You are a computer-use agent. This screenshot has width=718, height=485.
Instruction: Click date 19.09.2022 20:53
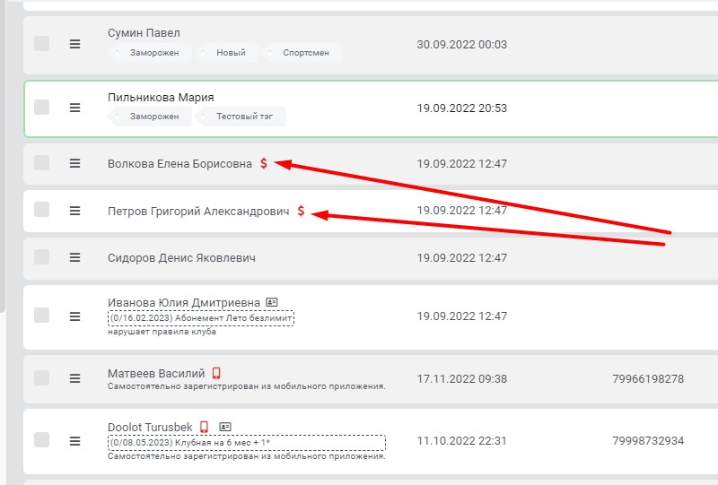coord(461,108)
